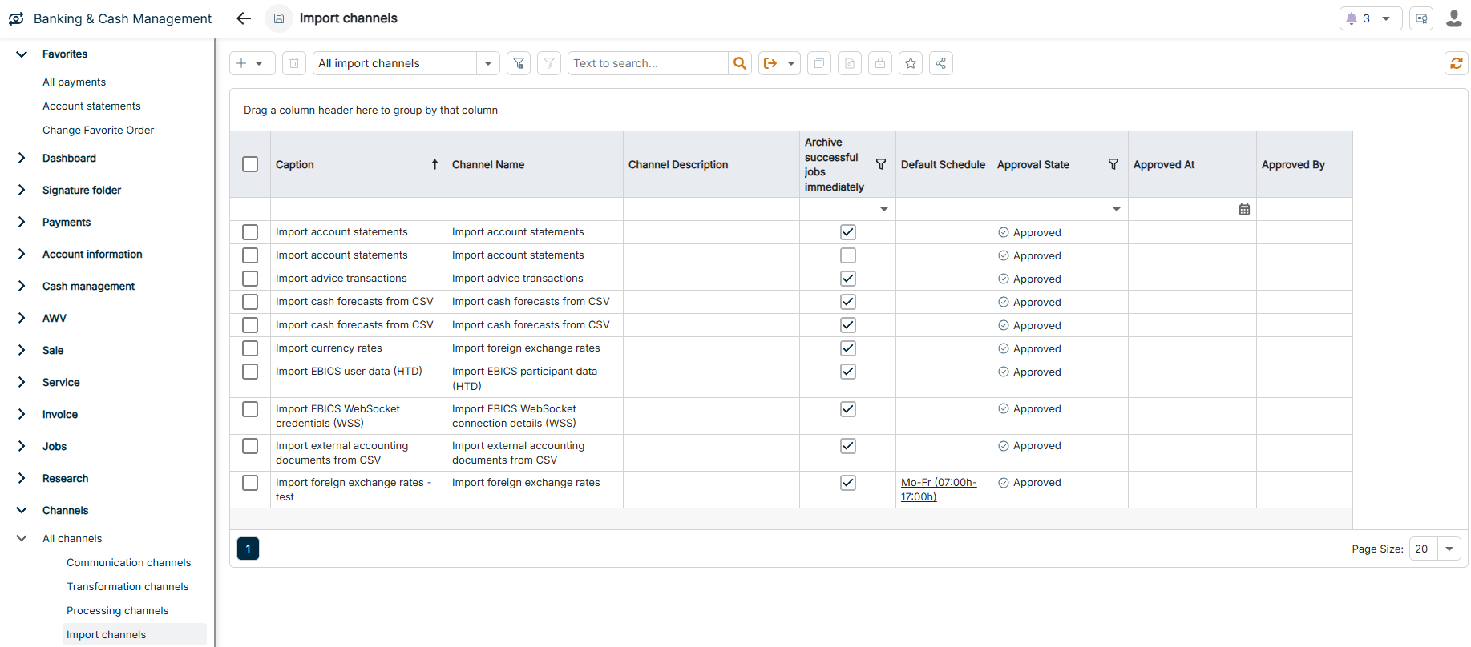Open All payments favorite

coord(74,82)
